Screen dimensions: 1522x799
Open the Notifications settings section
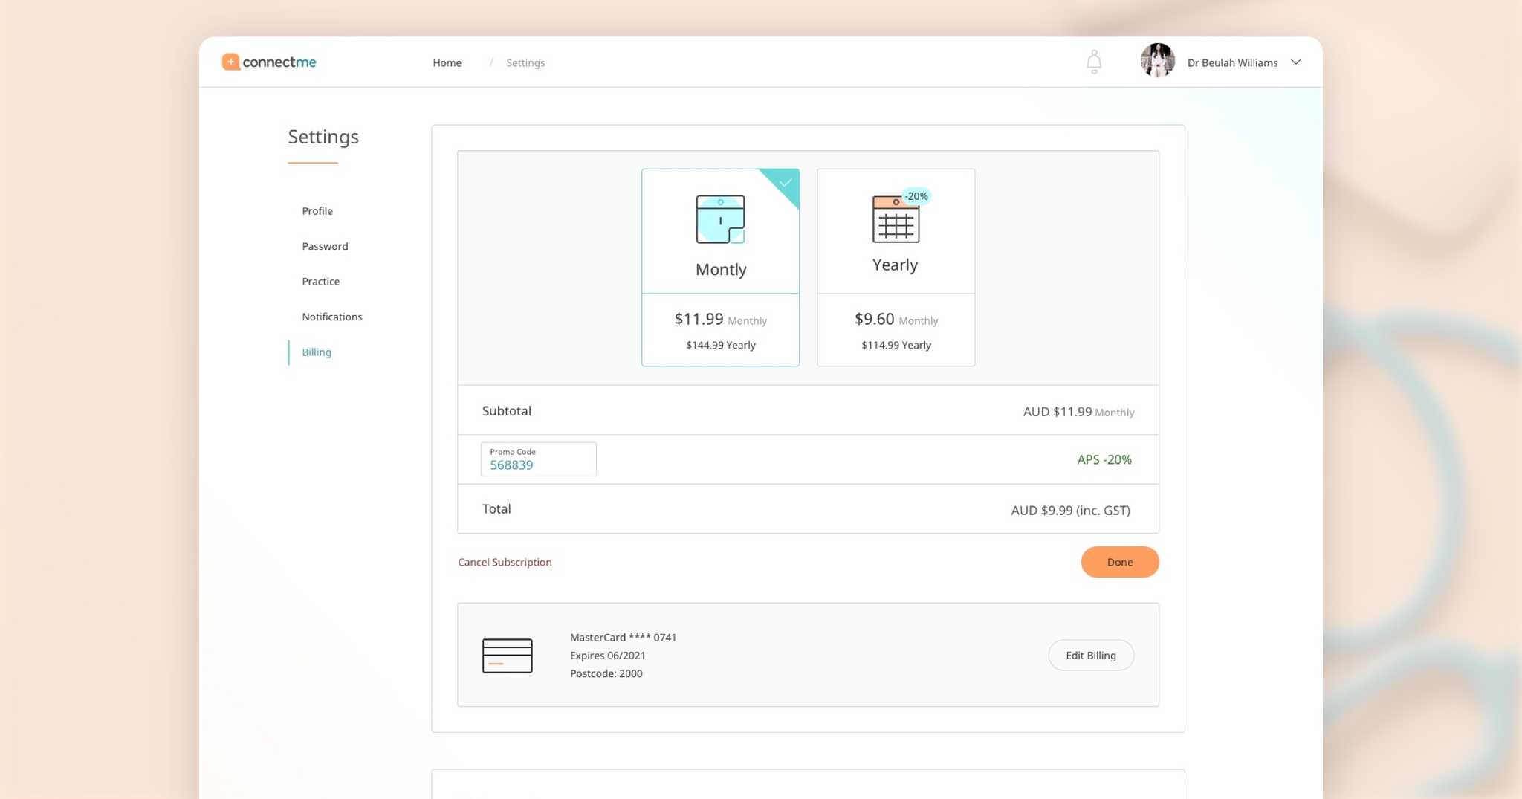332,317
